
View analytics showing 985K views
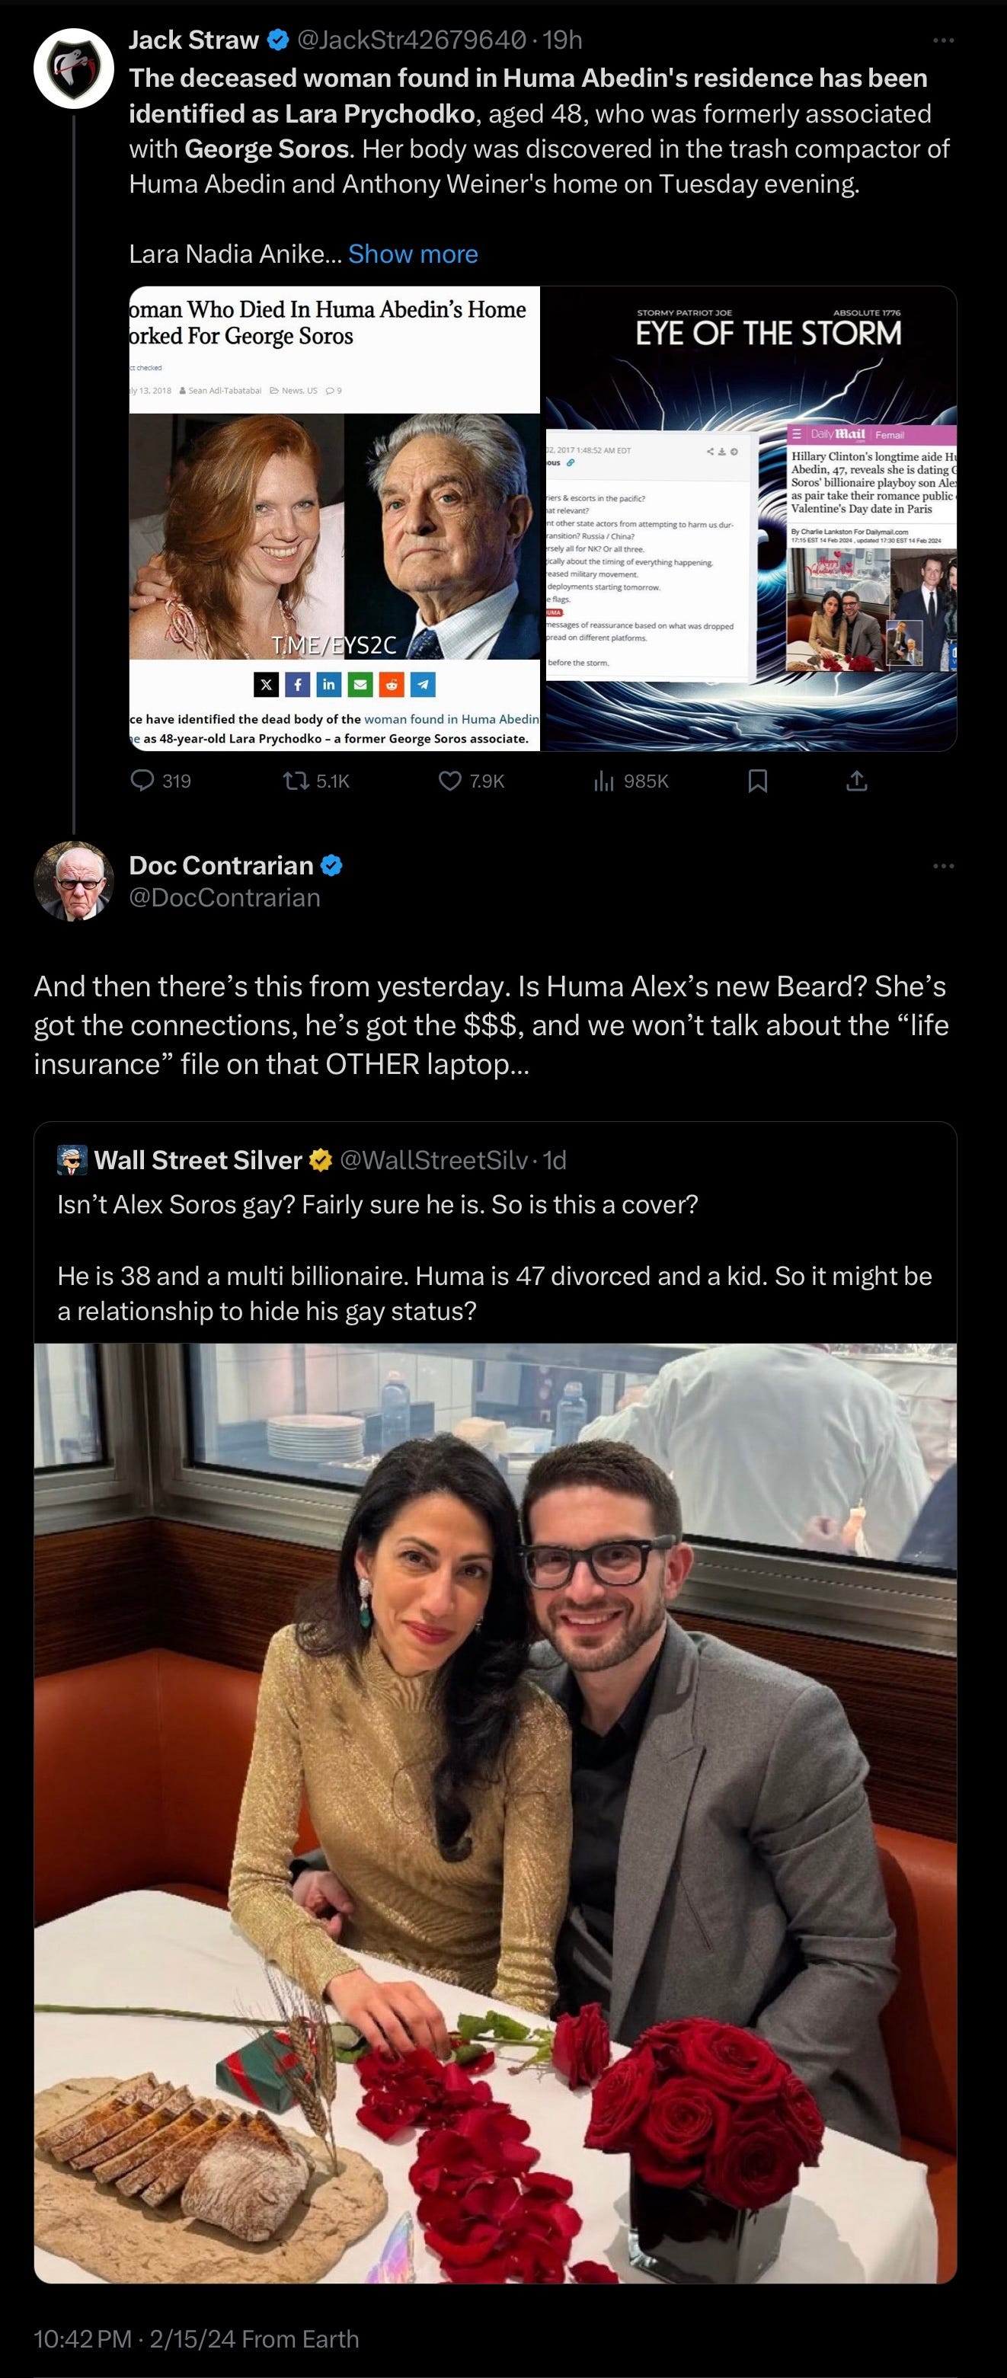coord(631,781)
